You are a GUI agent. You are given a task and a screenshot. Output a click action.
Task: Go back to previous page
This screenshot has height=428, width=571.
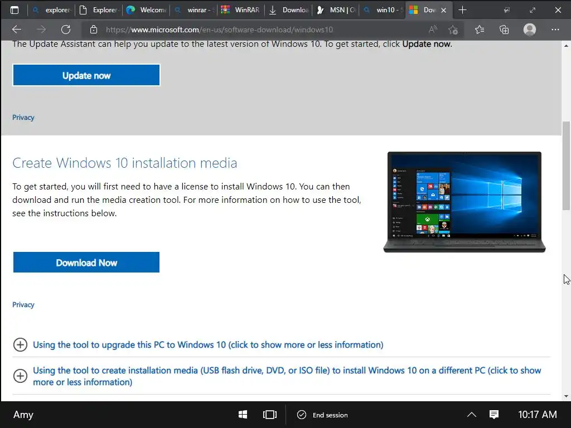point(16,30)
